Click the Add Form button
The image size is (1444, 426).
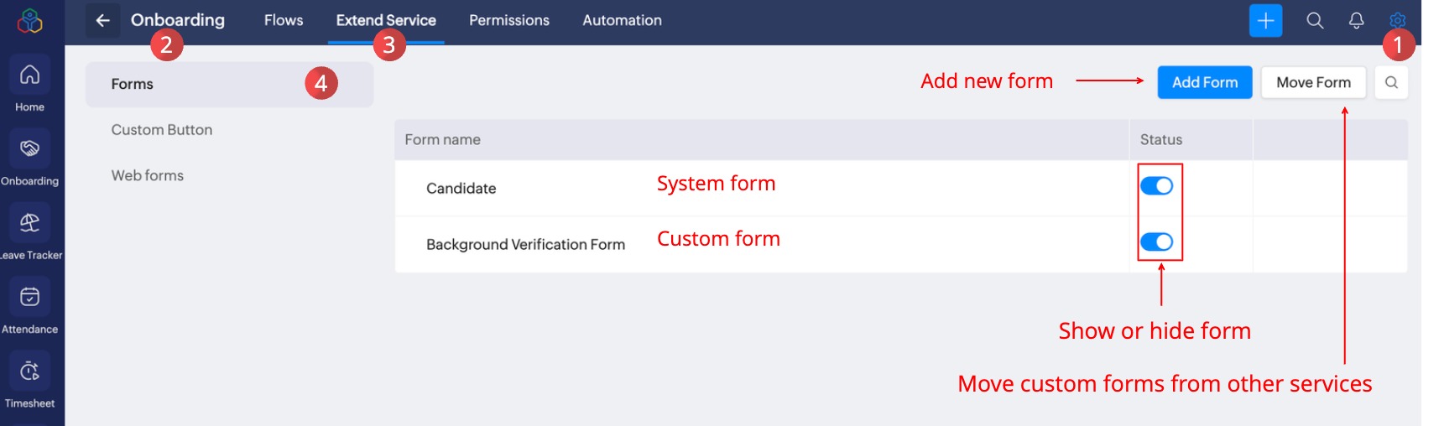(1204, 82)
